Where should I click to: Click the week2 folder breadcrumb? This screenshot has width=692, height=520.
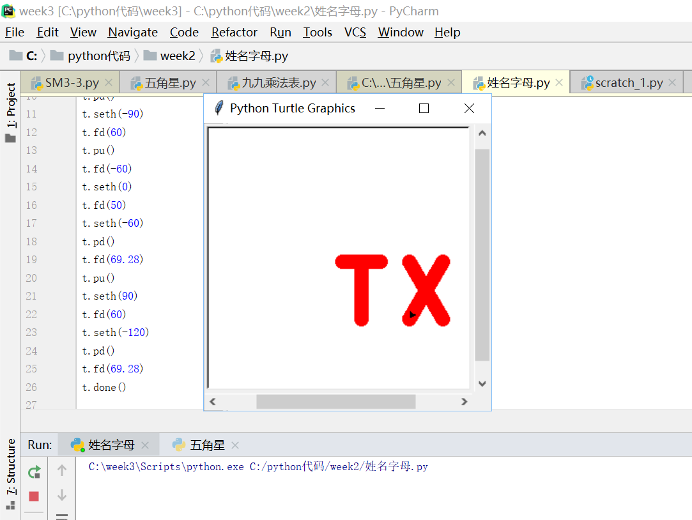click(169, 56)
